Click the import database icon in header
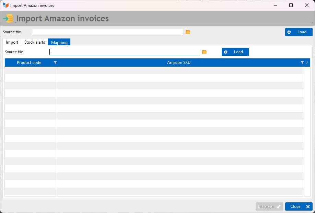The height and width of the screenshot is (213, 315). click(8, 19)
